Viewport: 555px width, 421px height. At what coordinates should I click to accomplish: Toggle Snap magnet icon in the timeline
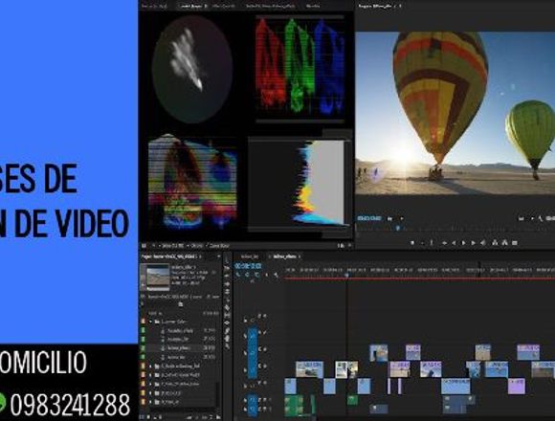[247, 275]
